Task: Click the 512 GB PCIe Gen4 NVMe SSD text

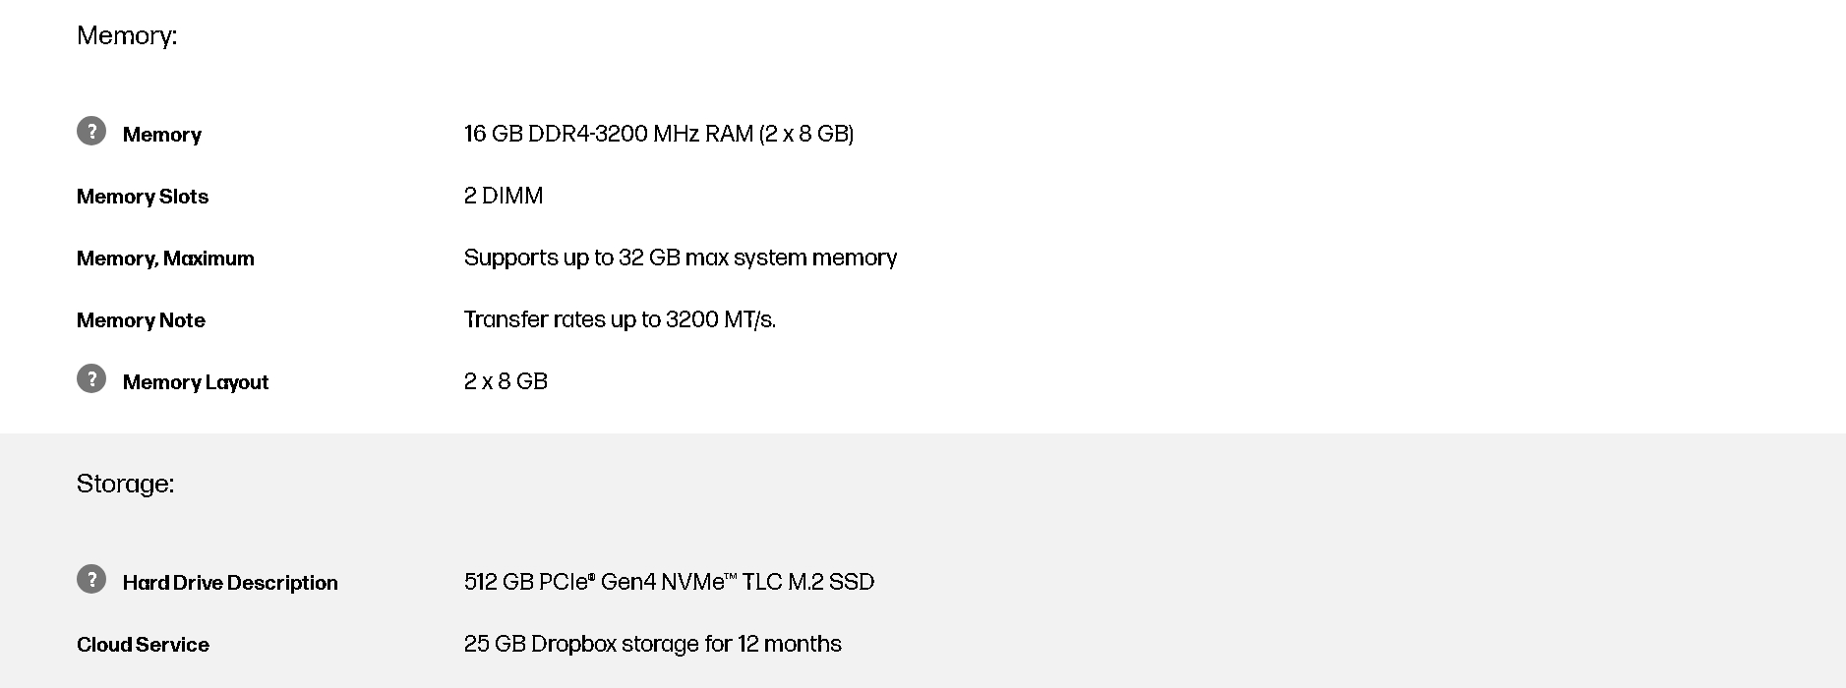Action: tap(669, 582)
